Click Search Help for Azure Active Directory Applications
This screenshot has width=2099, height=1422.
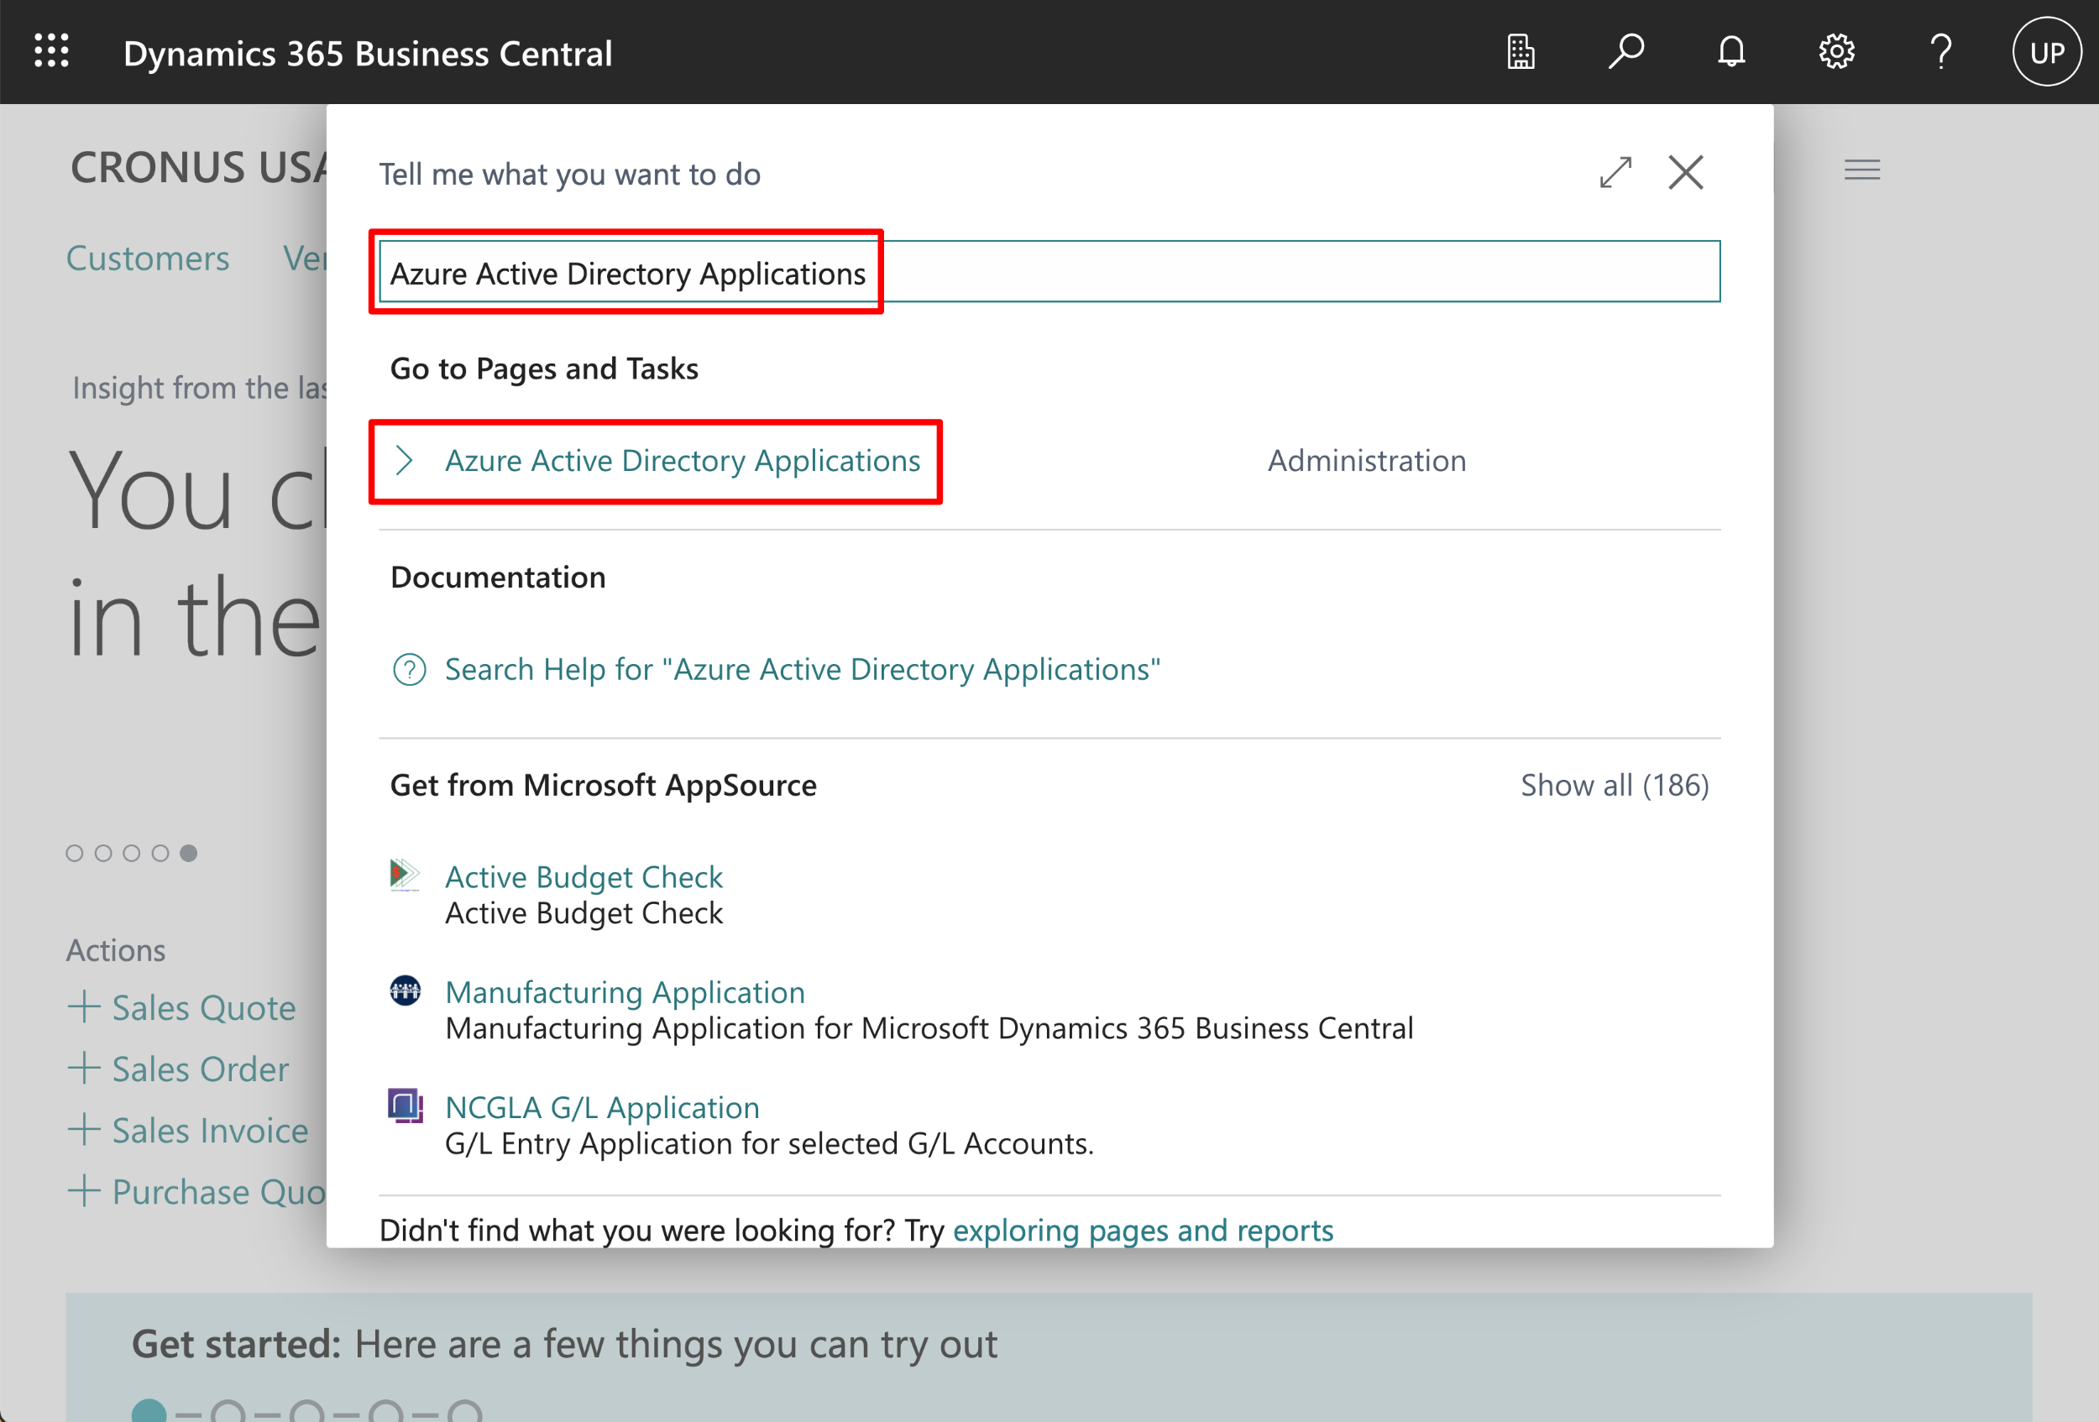point(803,670)
